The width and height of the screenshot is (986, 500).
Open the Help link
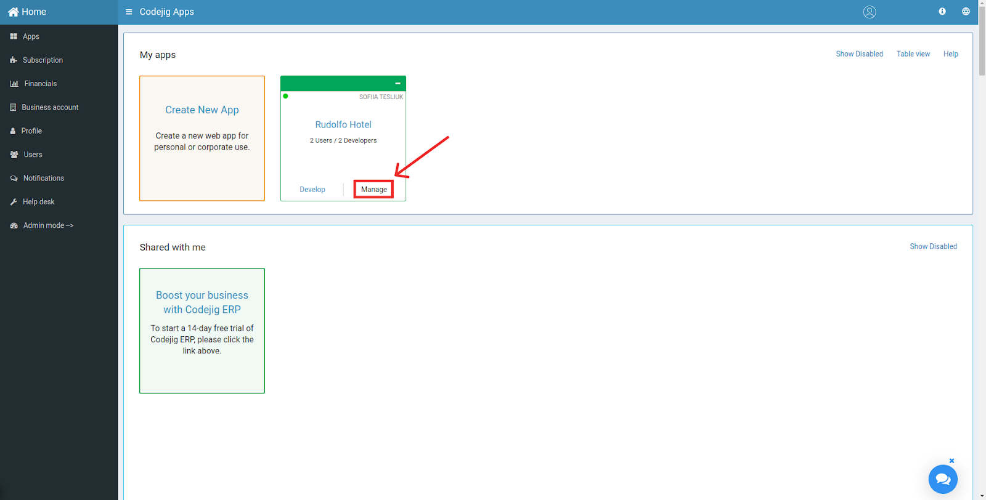[x=951, y=54]
